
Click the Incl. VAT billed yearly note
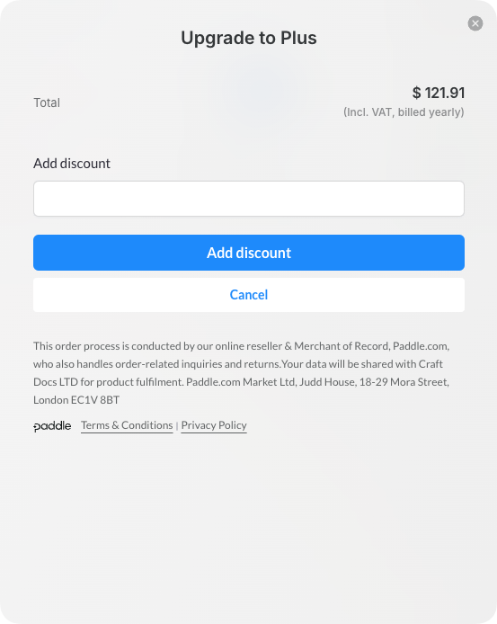(x=404, y=112)
